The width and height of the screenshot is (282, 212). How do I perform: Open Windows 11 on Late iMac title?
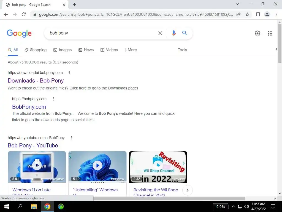31,192
